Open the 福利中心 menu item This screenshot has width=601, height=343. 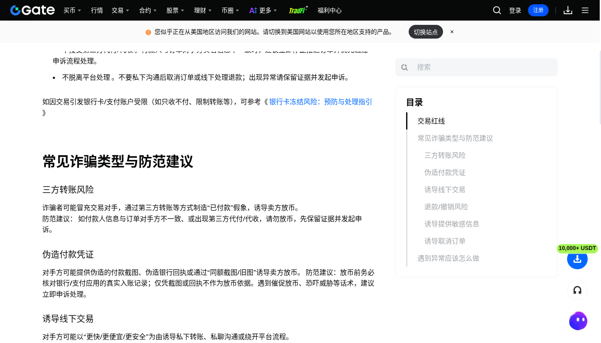click(330, 10)
